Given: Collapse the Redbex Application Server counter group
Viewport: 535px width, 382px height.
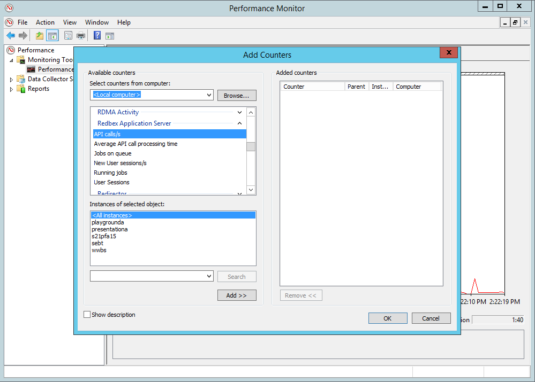Looking at the screenshot, I should [x=240, y=123].
